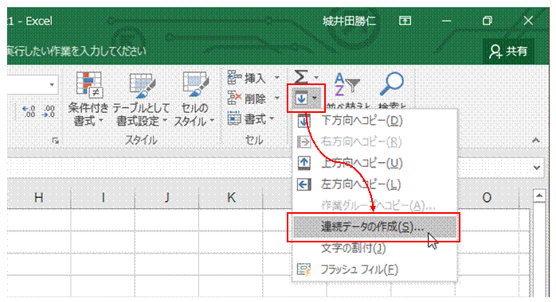Click the user name 城井田勝仁
The width and height of the screenshot is (556, 302).
point(349,21)
